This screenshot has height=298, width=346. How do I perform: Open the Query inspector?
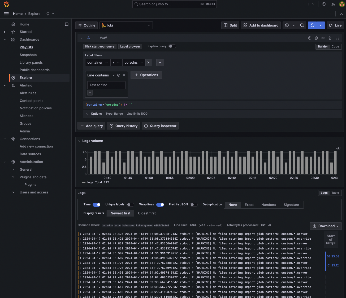160,126
